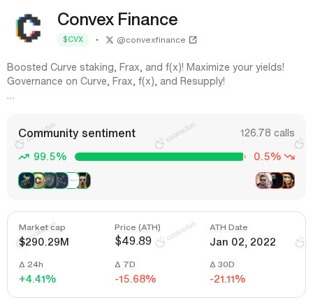Open the external link icon beside @convexfinance
Screen dimensions: 313x305
[x=193, y=40]
